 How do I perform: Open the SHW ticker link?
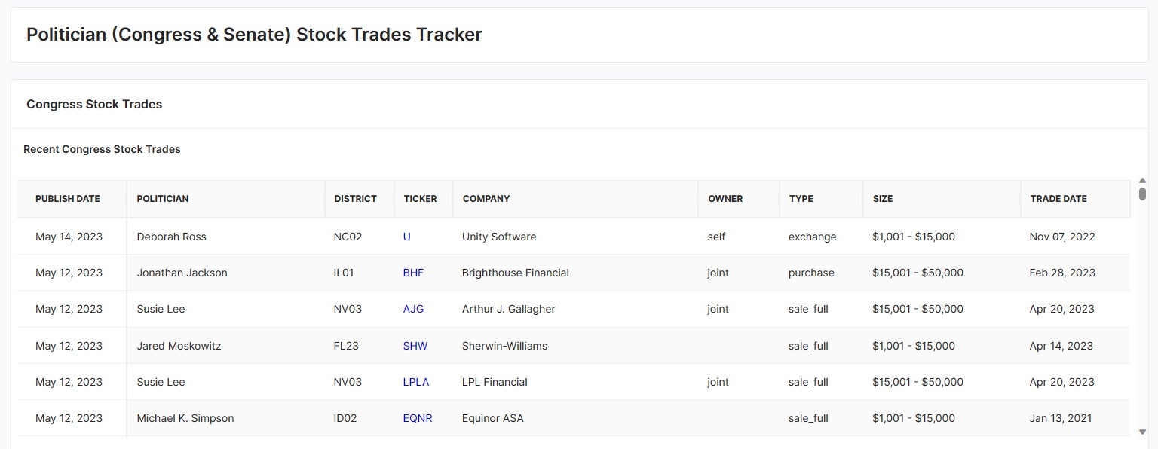pyautogui.click(x=415, y=346)
